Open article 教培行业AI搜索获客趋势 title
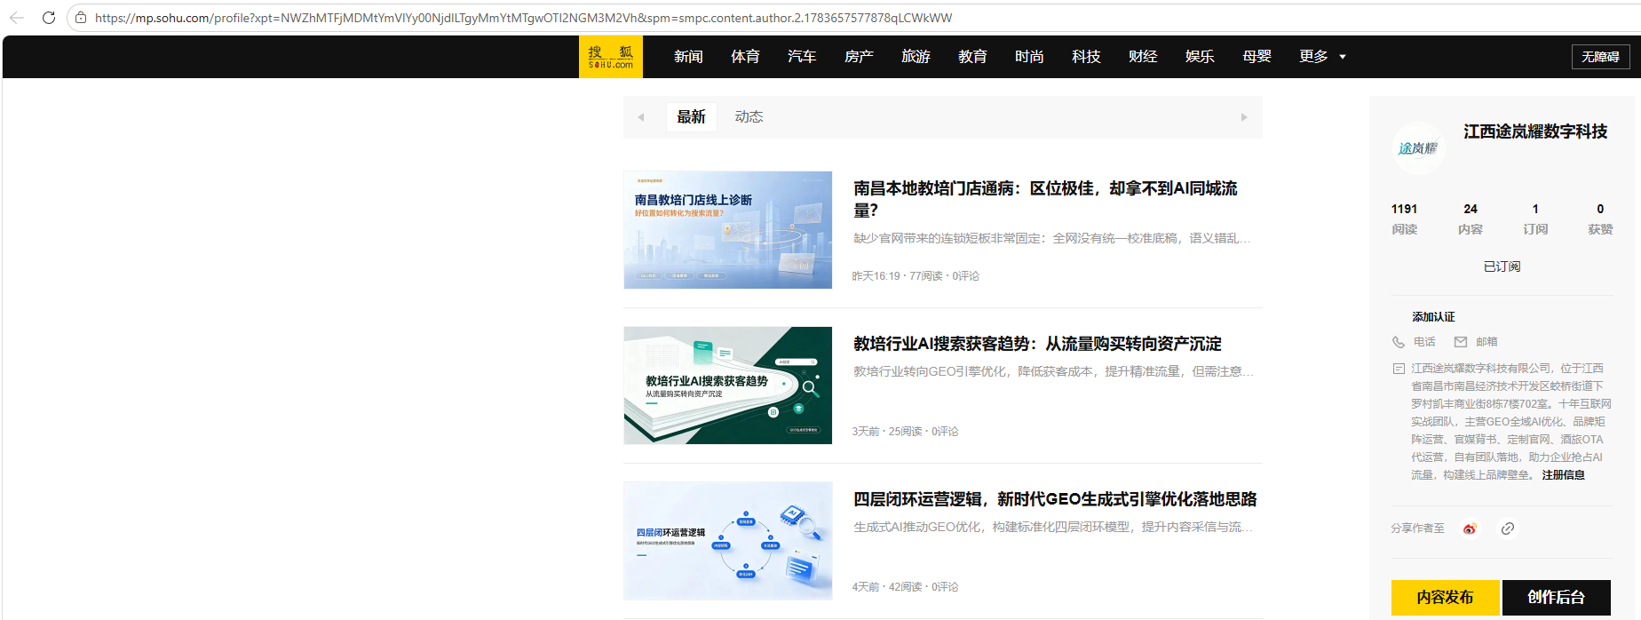The height and width of the screenshot is (620, 1641). tap(1037, 344)
